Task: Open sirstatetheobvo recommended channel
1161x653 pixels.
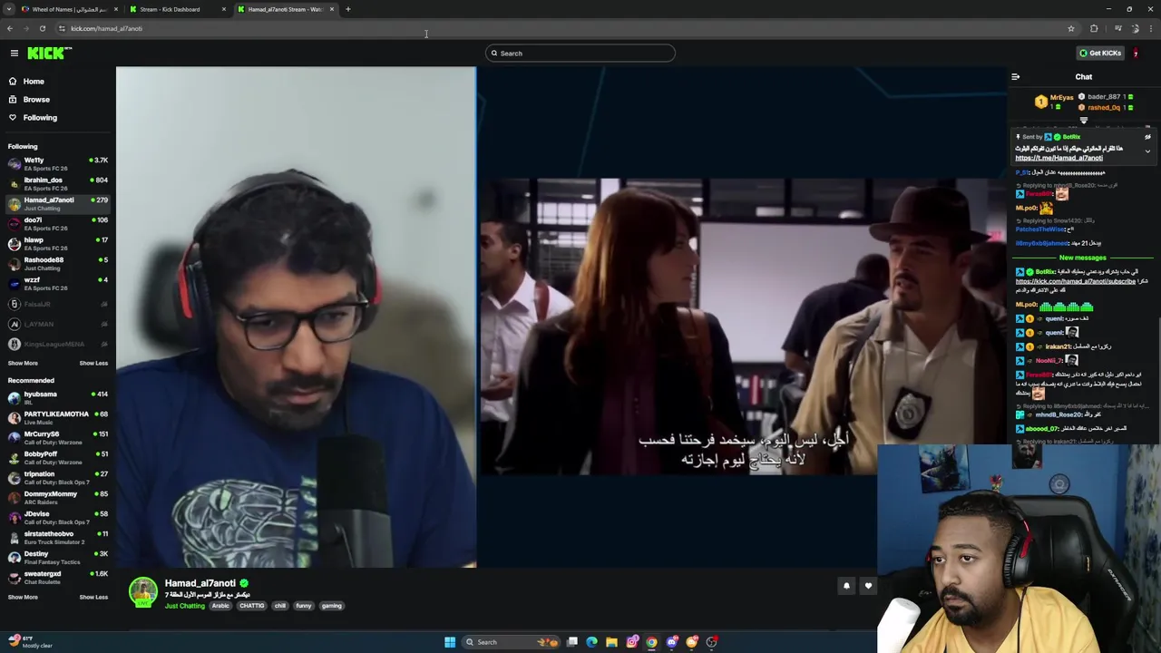Action: 56,538
